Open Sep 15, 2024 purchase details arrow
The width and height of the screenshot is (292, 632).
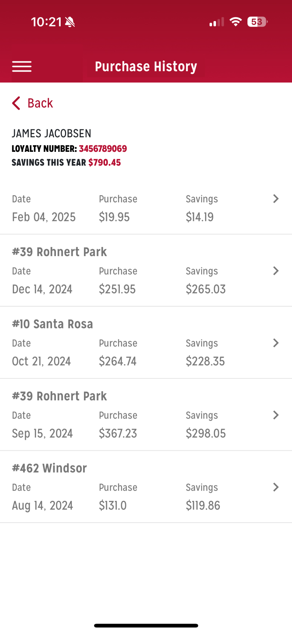[x=276, y=415]
